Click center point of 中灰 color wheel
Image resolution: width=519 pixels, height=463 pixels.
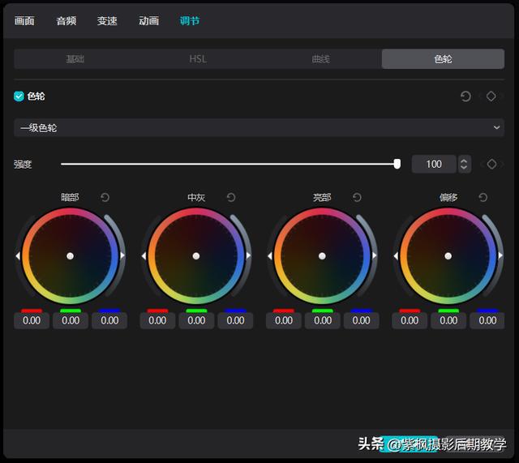pos(196,255)
